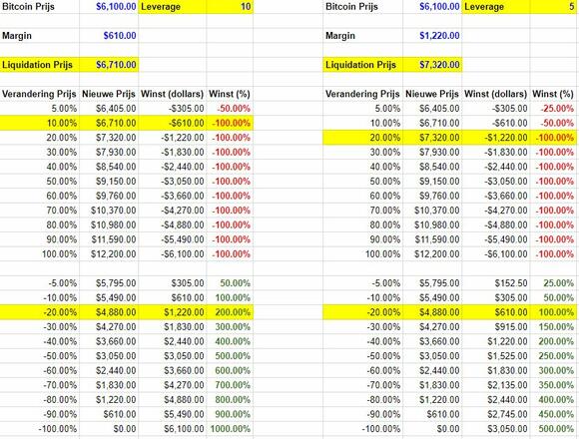Viewport: 579px width, 439px height.
Task: Click the right 'Bitcoin Prijs' label
Action: click(x=351, y=7)
